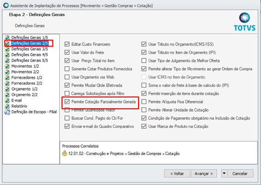This screenshot has height=185, width=261.
Task: Enable Soma o valor do frete à base (IPI)
Action: pyautogui.click(x=144, y=85)
